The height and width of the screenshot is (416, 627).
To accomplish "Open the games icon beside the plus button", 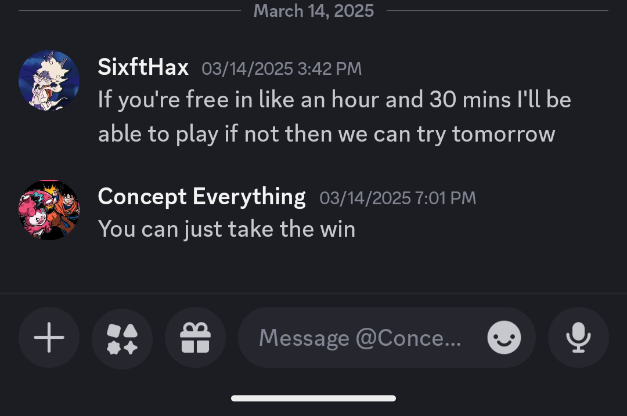I will pos(122,337).
